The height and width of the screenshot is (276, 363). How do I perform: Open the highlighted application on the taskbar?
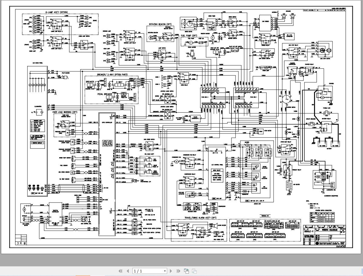[x=83, y=275]
